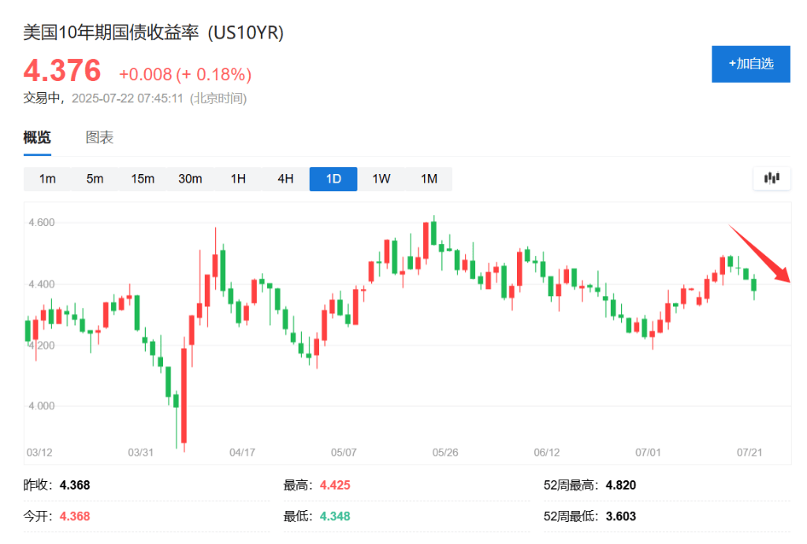Image resolution: width=807 pixels, height=544 pixels.
Task: Click the 最低 value 4.348
Action: point(335,516)
